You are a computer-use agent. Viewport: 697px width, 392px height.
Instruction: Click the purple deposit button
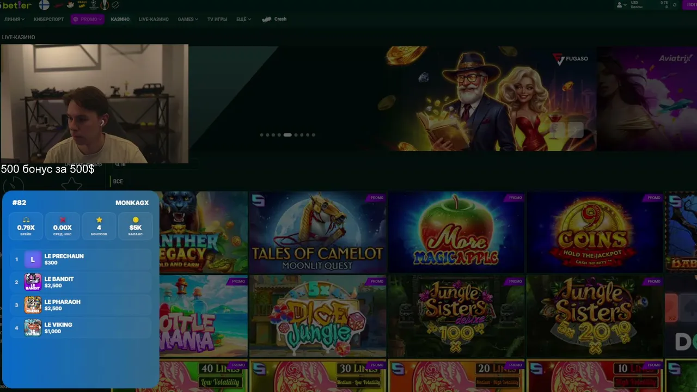click(x=690, y=5)
